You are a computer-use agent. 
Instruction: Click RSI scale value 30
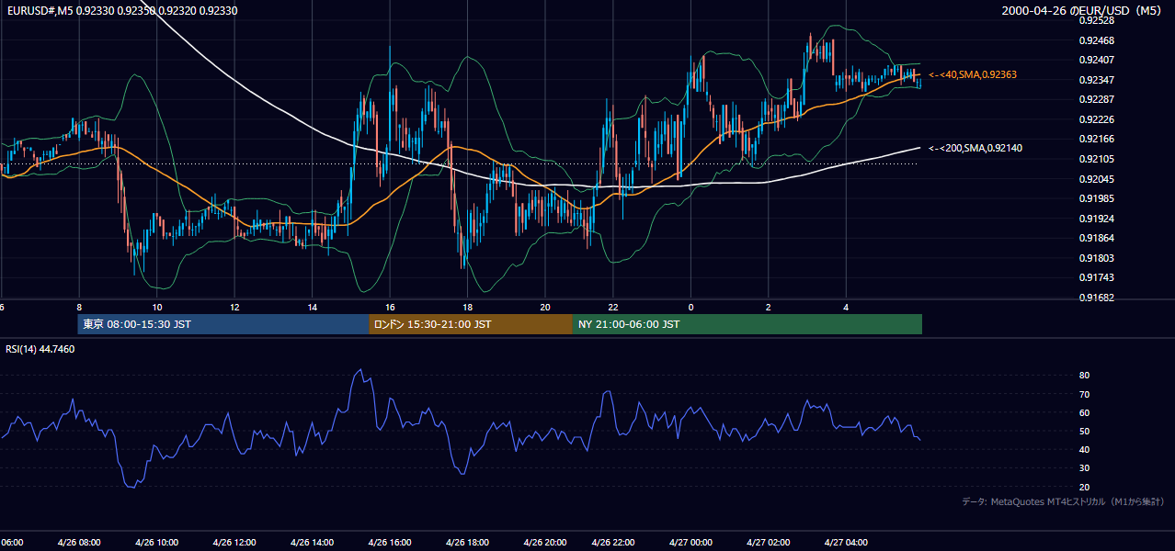point(1084,468)
